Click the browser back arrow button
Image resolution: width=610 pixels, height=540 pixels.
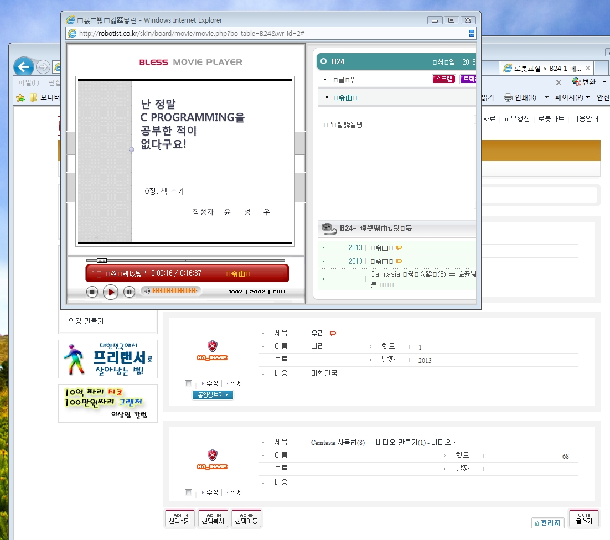pyautogui.click(x=23, y=67)
